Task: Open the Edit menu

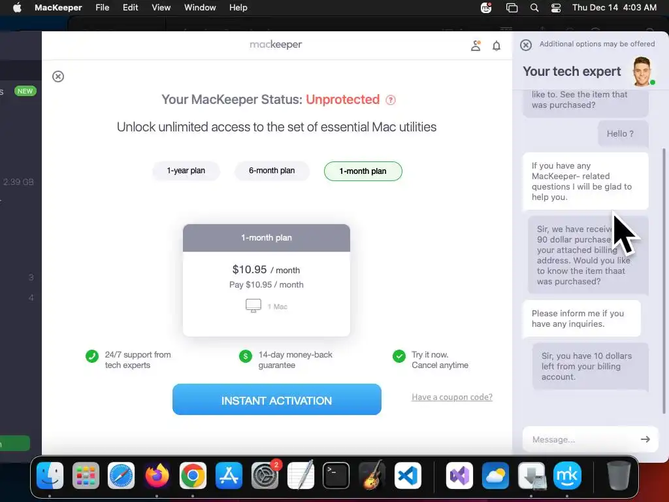Action: [x=130, y=8]
